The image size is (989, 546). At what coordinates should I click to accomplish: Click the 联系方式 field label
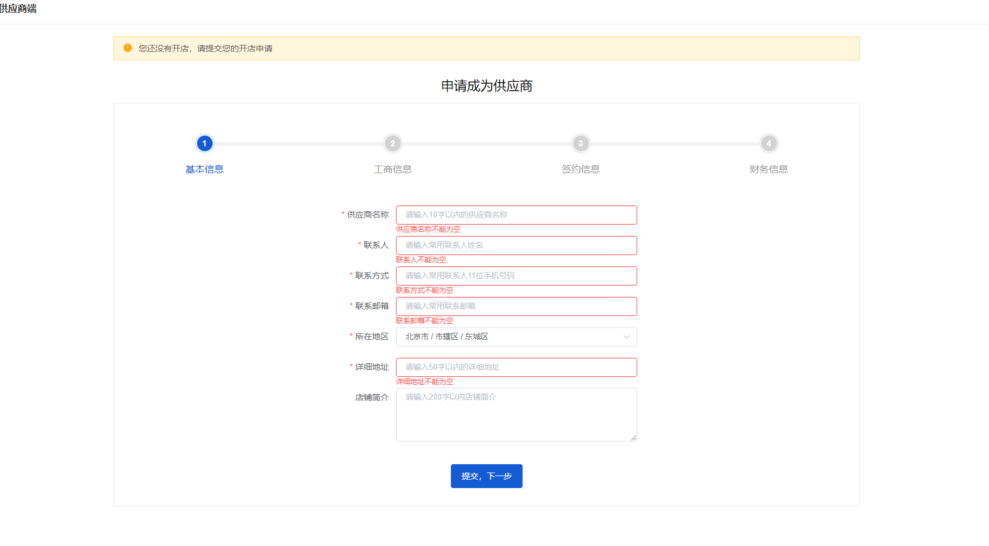pos(372,275)
